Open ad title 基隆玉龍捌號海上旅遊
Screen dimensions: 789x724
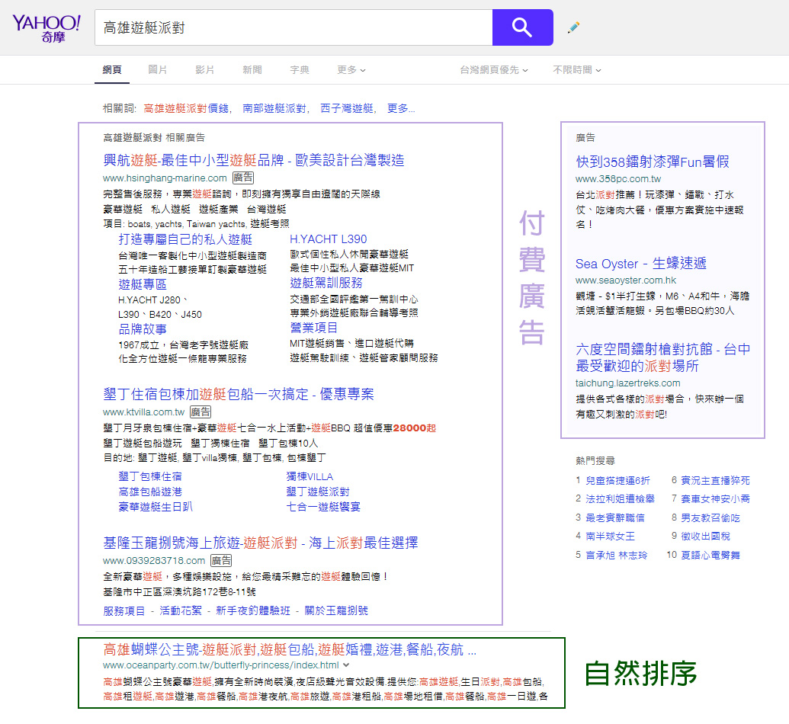261,543
